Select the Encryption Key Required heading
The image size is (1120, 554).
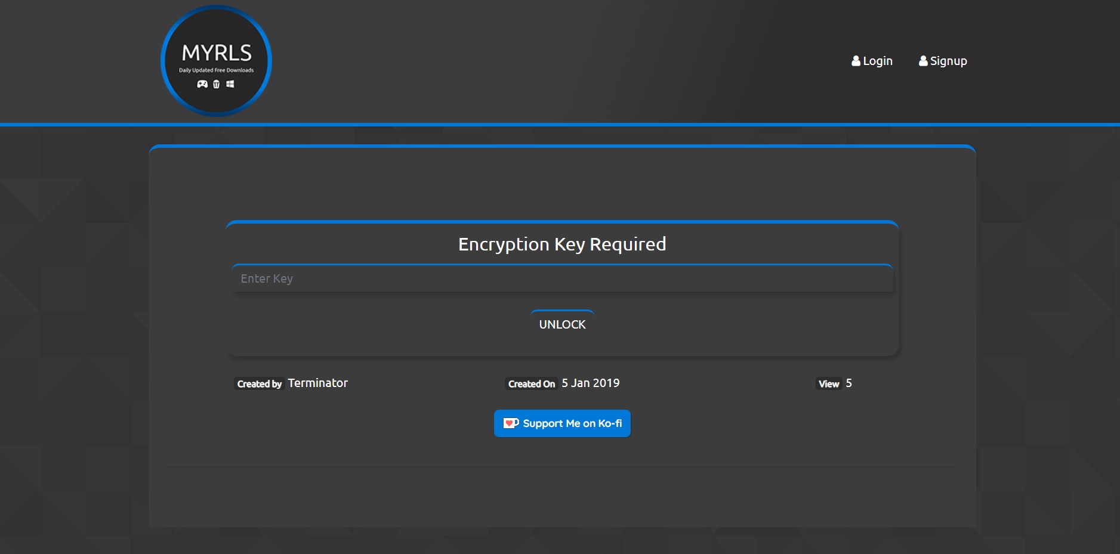point(562,244)
